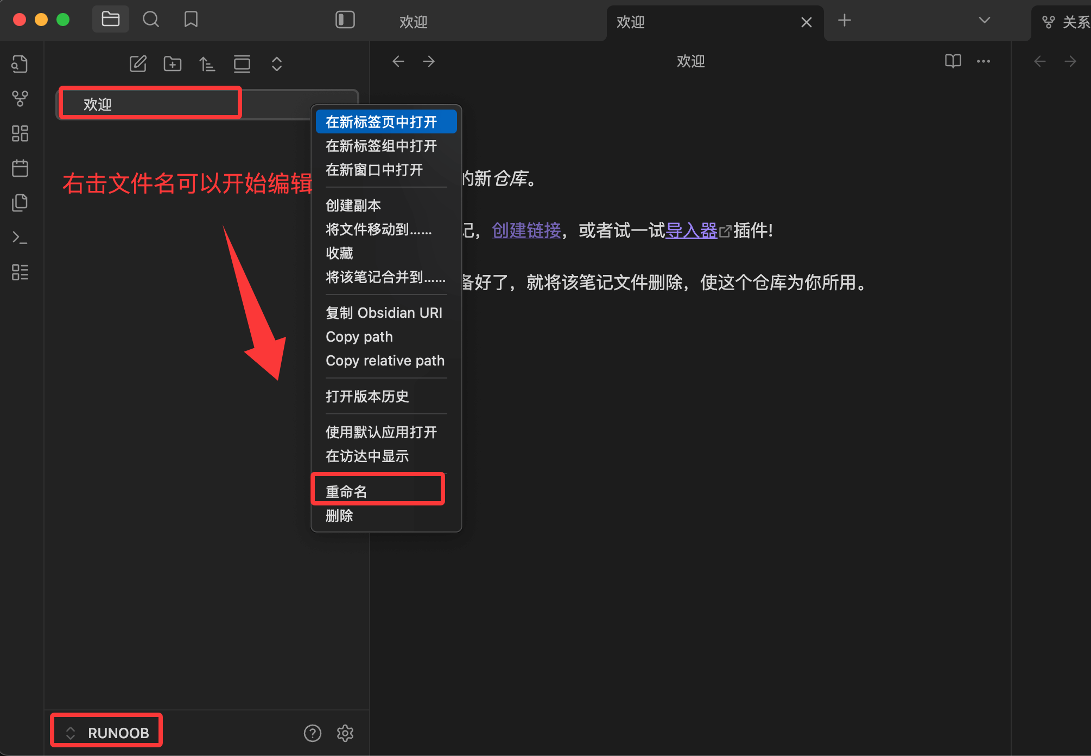
Task: Collapse the left sidebar panel
Action: click(x=345, y=20)
